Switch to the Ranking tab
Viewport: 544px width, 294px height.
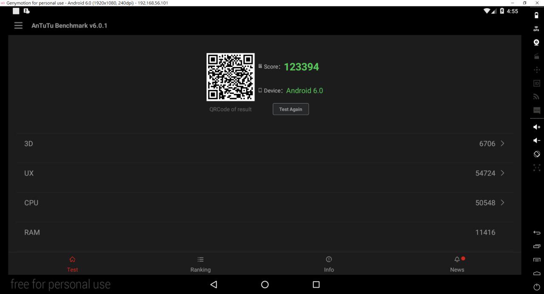(x=201, y=264)
